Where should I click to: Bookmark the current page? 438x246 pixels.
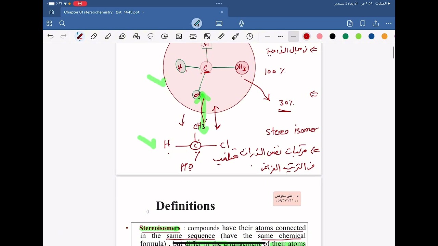coord(363,23)
